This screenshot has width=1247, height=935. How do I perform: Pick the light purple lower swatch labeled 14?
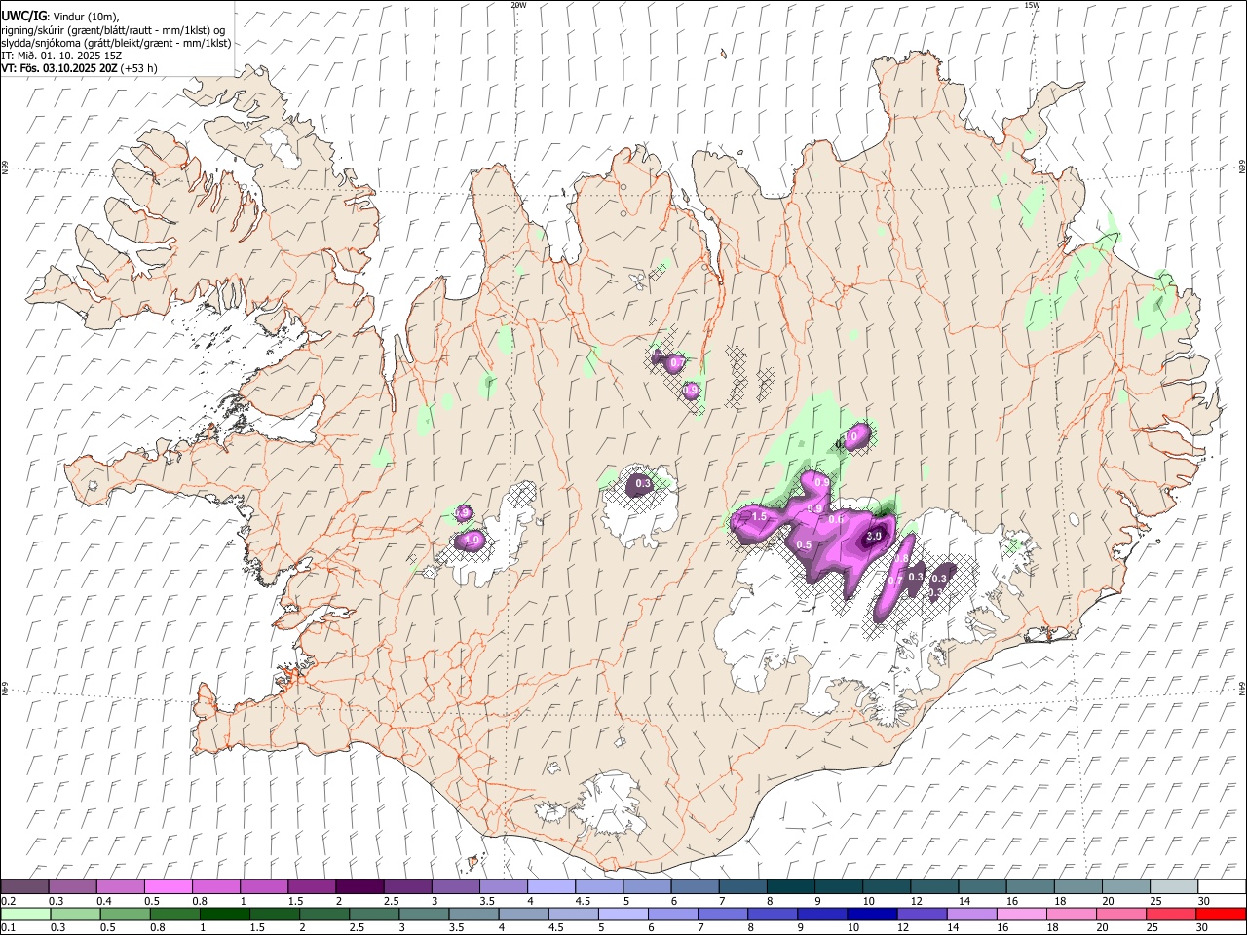tap(971, 914)
